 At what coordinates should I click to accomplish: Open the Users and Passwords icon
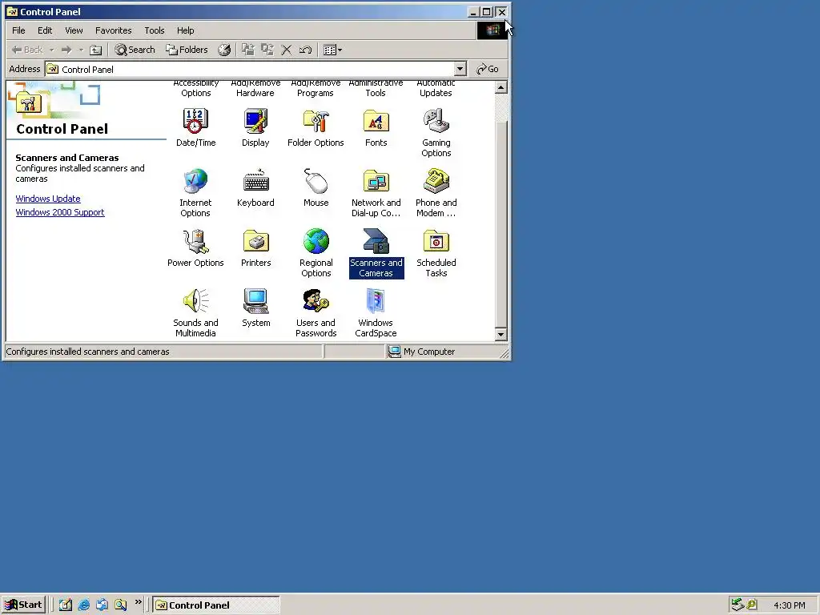coord(316,302)
